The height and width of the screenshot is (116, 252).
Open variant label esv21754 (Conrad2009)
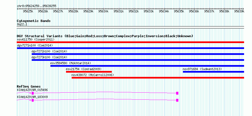tap(84, 69)
